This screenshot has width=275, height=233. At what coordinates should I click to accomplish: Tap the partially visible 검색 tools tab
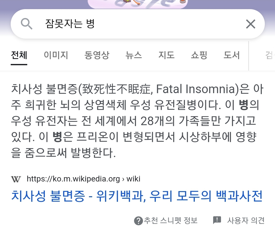point(270,55)
